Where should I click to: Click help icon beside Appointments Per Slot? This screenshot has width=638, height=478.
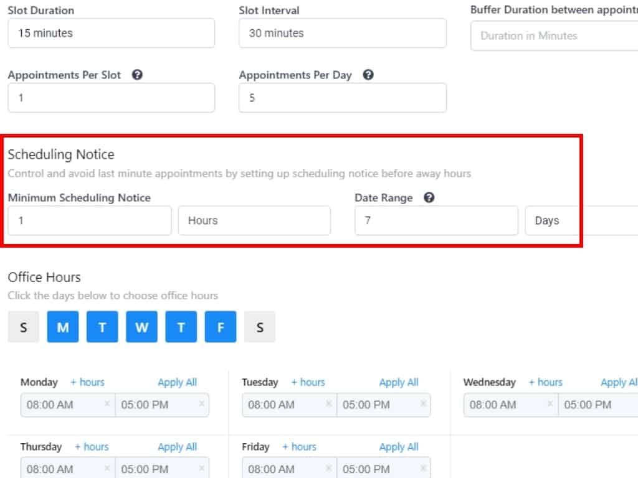138,75
